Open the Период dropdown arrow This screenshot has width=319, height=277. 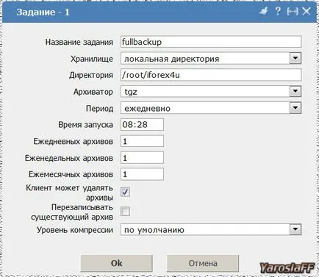[x=295, y=108]
